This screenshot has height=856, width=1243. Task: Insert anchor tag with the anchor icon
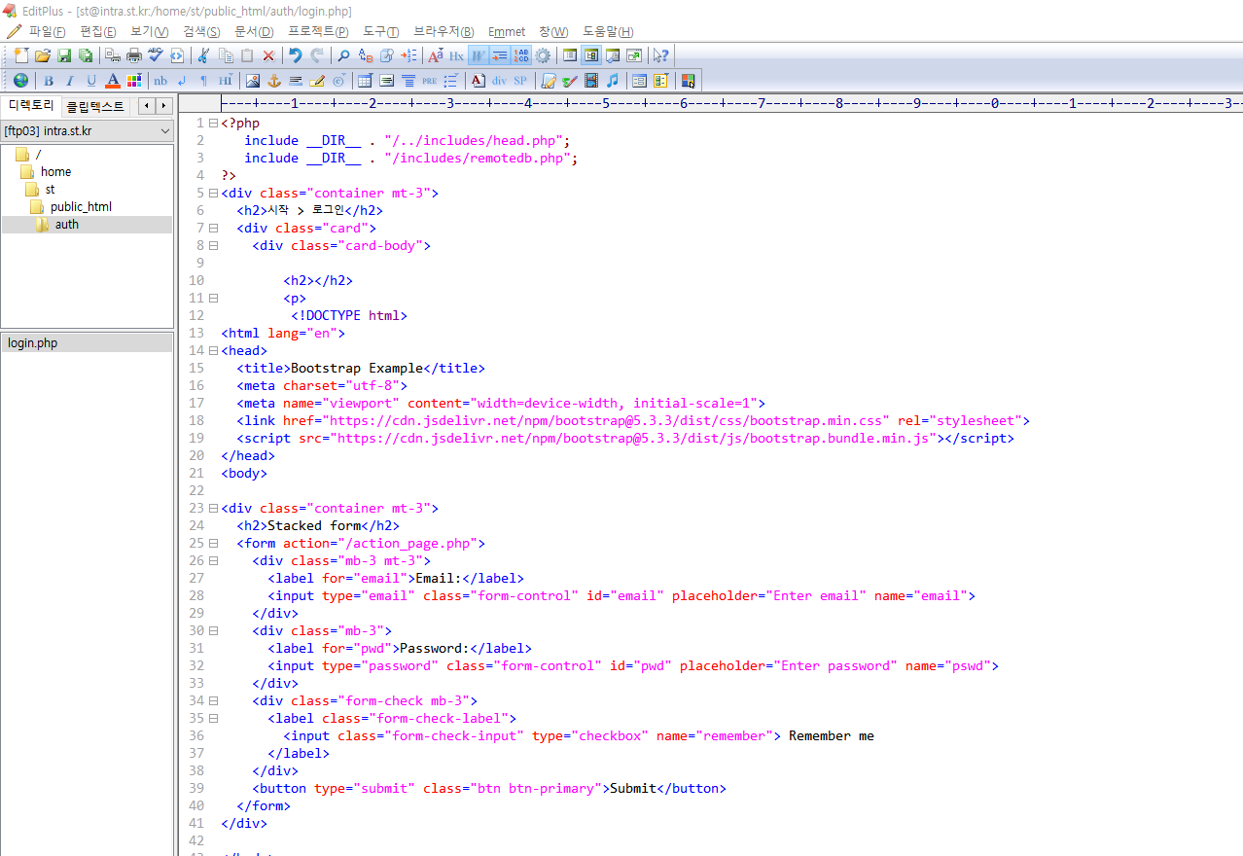click(274, 80)
